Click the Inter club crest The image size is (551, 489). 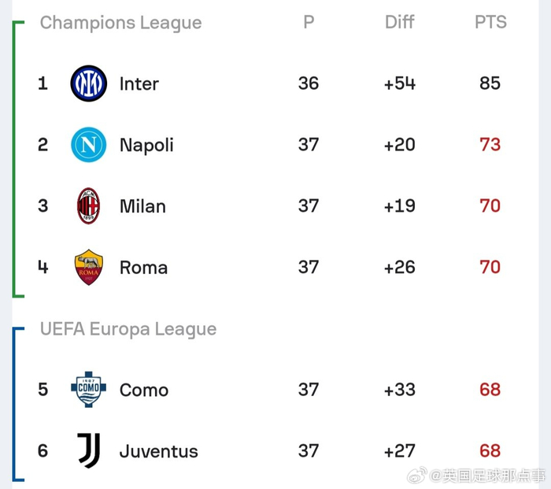click(x=88, y=83)
